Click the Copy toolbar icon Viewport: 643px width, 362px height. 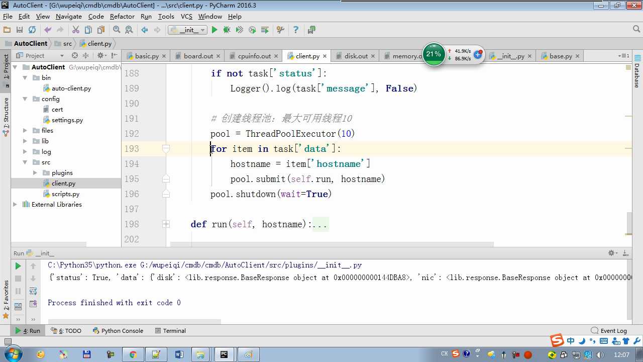tap(88, 30)
